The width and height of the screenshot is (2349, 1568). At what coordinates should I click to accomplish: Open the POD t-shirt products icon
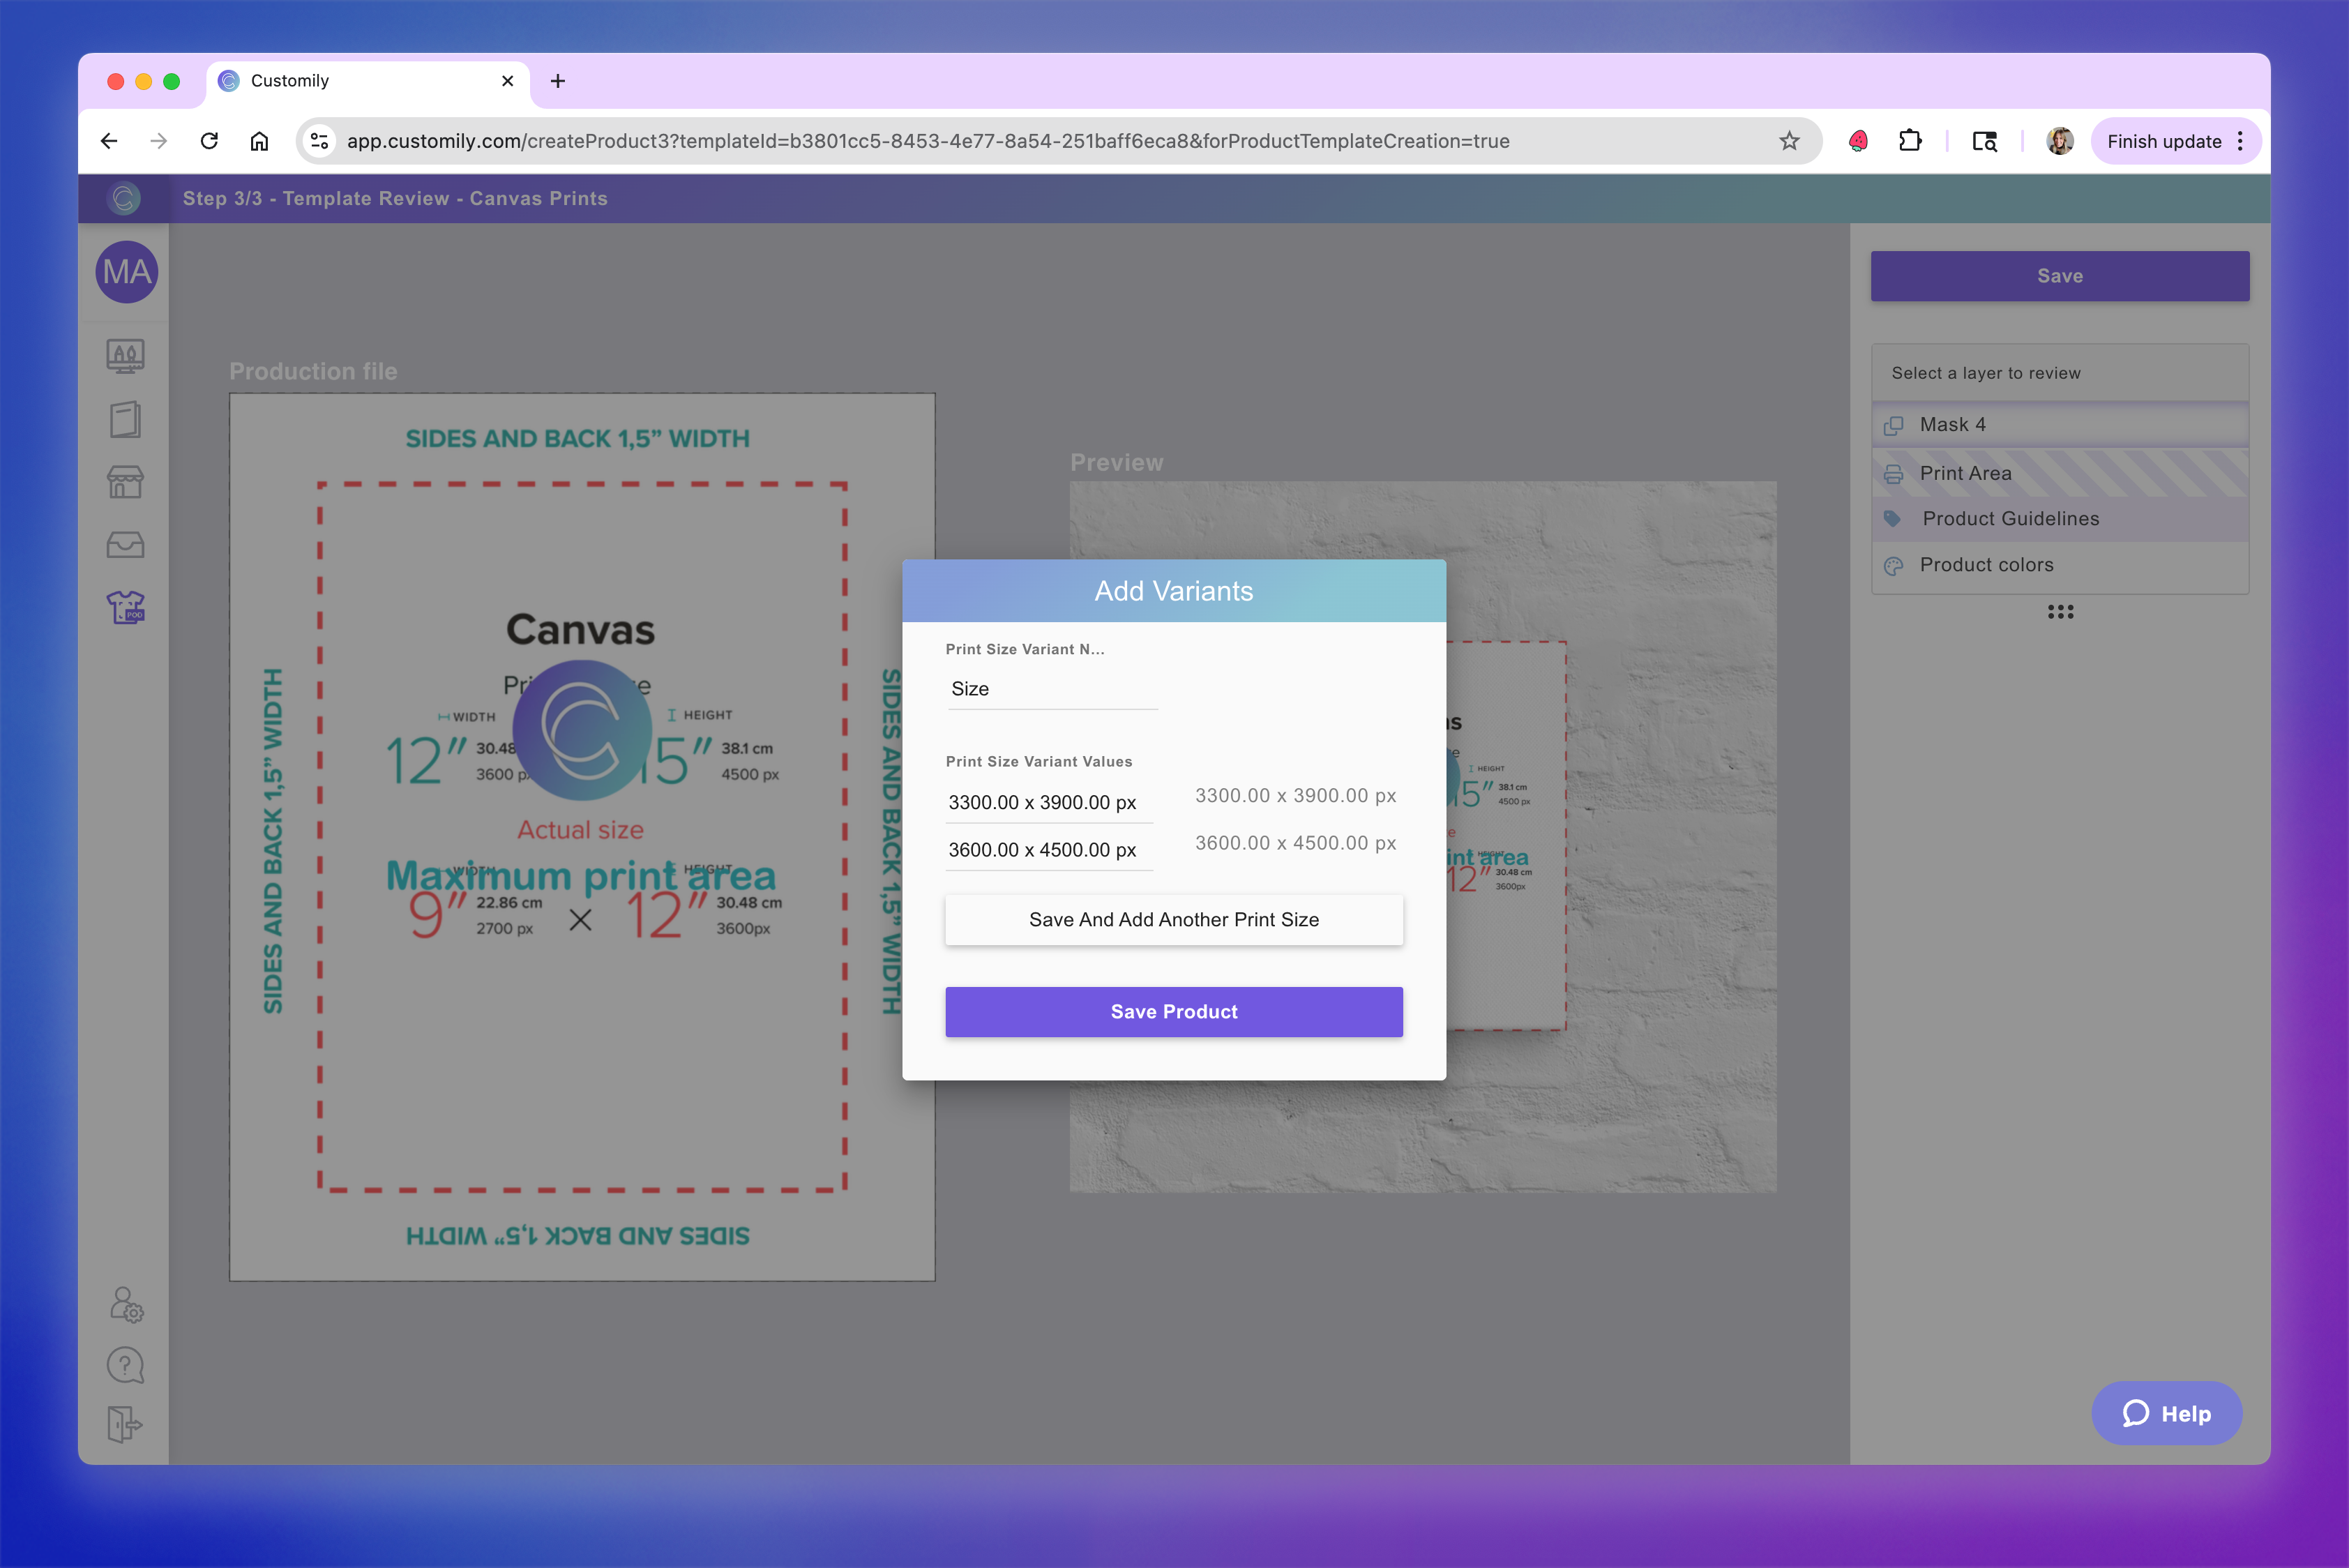126,607
